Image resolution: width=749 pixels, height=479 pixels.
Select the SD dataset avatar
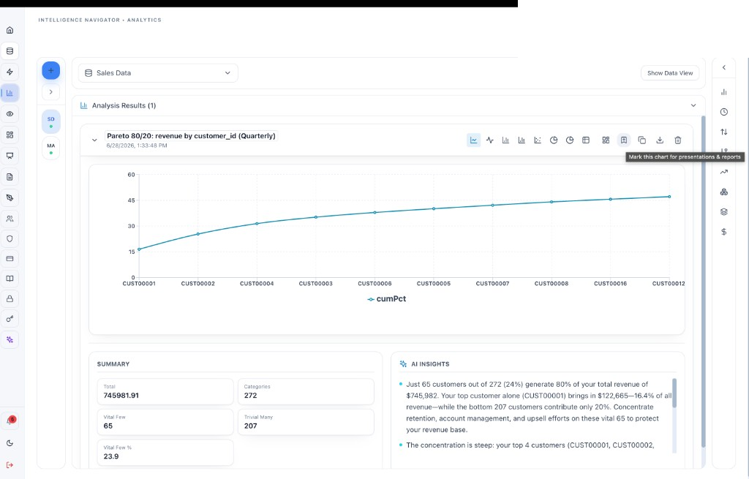tap(51, 122)
